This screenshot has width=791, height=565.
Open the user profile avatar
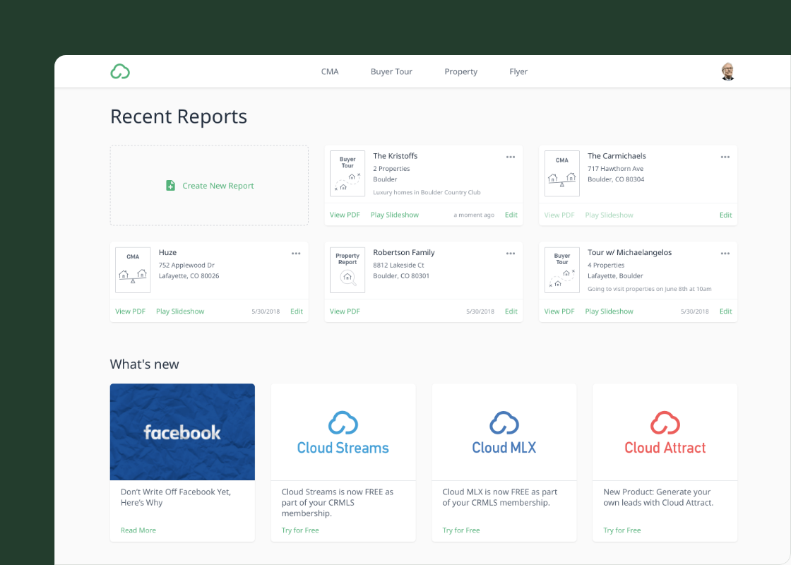pyautogui.click(x=727, y=71)
